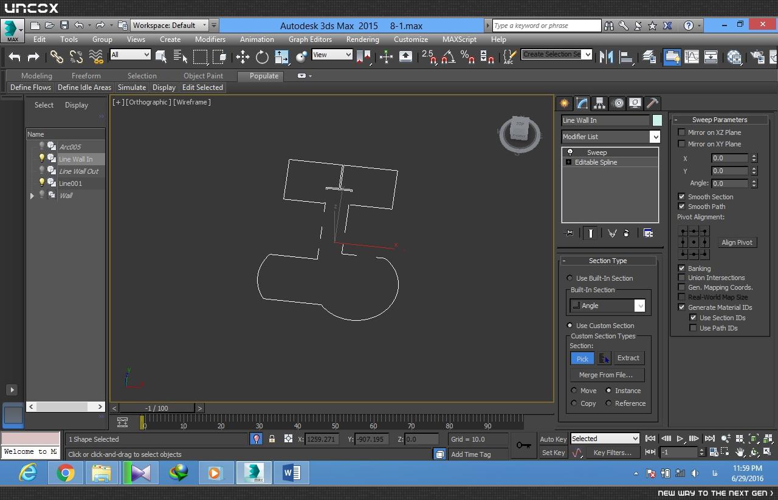Click the Auto Key button
Image resolution: width=778 pixels, height=500 pixels.
click(x=553, y=439)
